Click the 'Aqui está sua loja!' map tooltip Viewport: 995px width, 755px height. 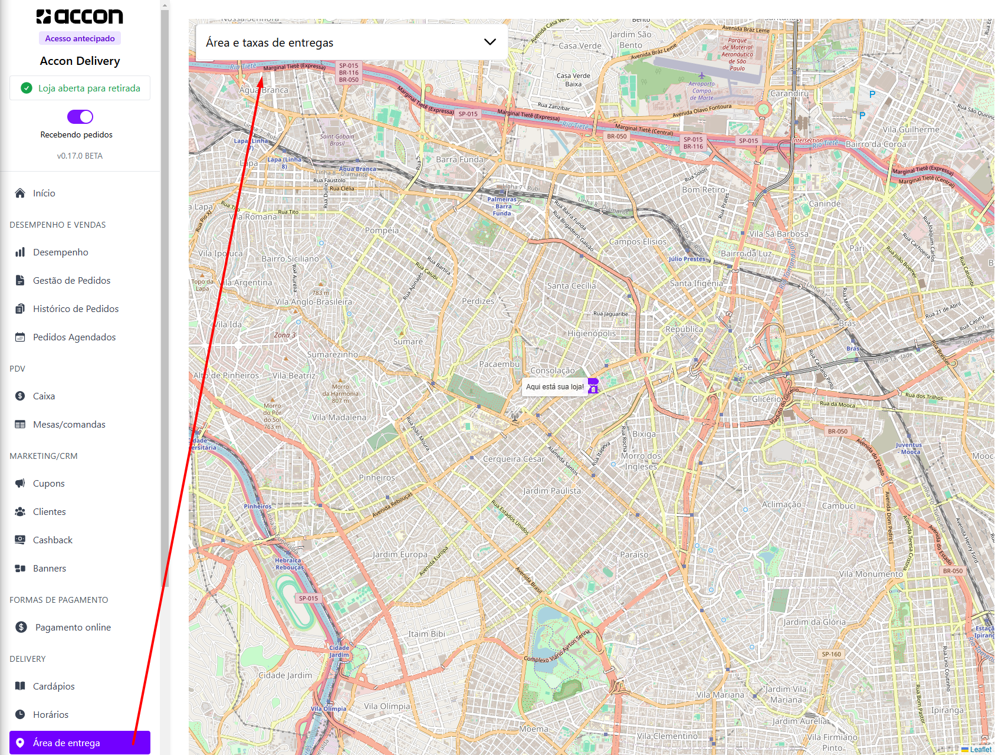(x=554, y=387)
